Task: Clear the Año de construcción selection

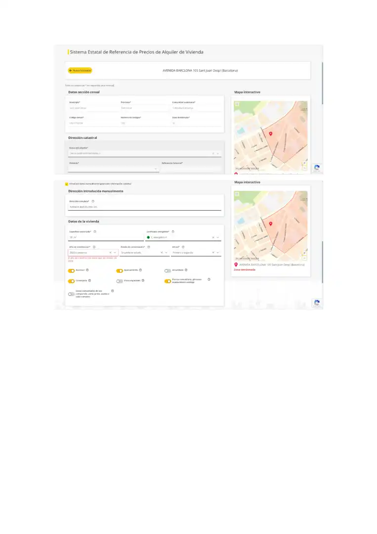Action: coord(110,253)
